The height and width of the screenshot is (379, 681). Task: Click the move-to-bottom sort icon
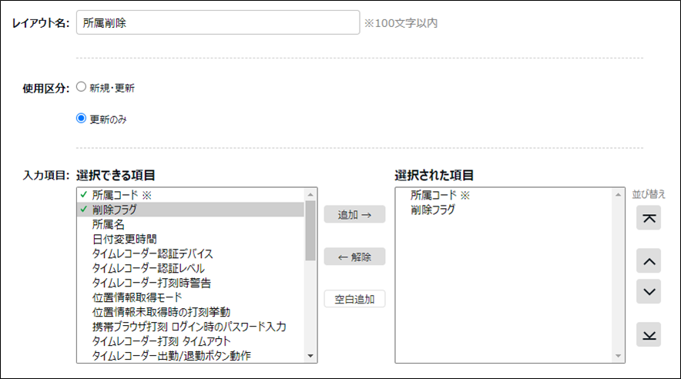coord(649,334)
